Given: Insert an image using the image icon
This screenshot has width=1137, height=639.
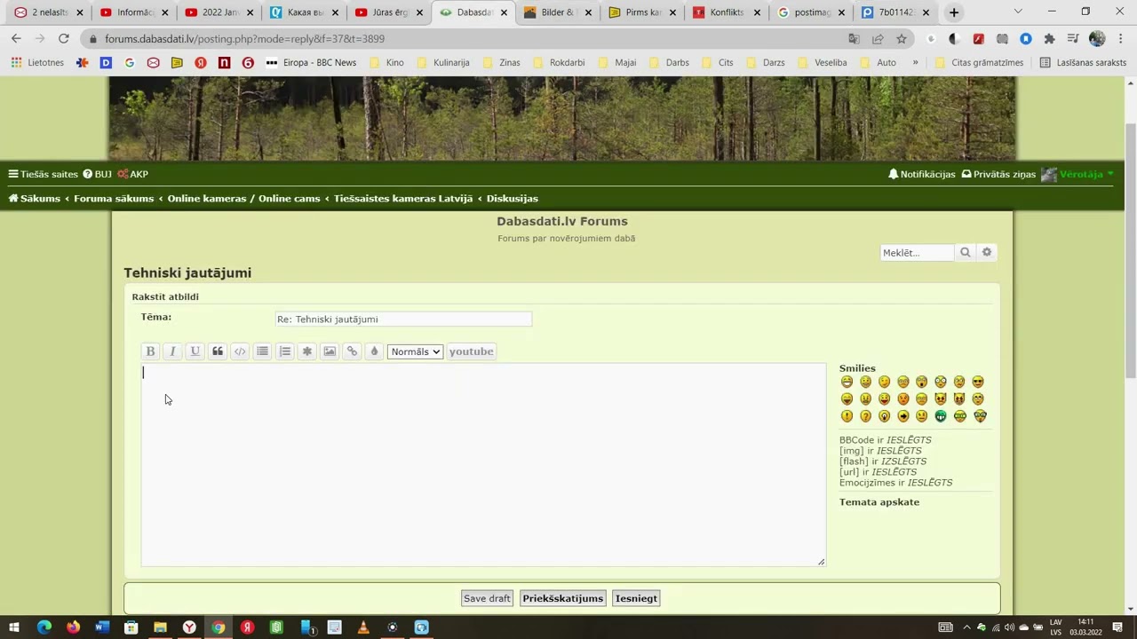Looking at the screenshot, I should pos(330,351).
